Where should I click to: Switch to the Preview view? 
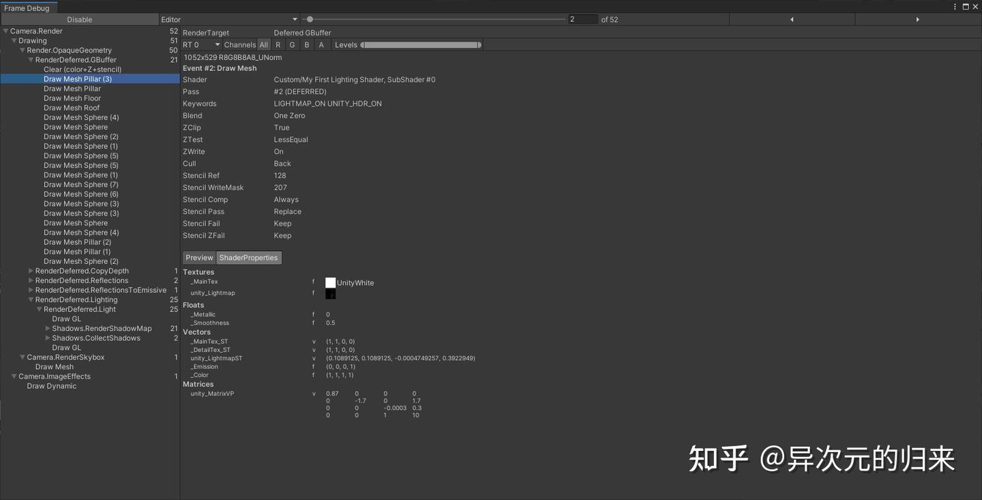199,257
